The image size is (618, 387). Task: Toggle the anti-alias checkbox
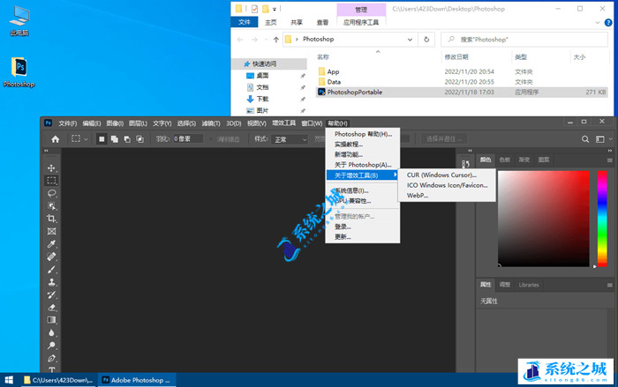click(211, 139)
